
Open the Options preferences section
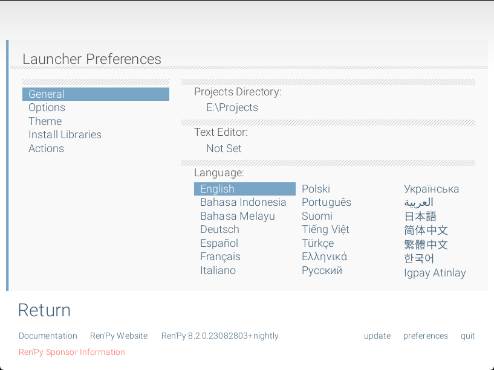coord(47,107)
